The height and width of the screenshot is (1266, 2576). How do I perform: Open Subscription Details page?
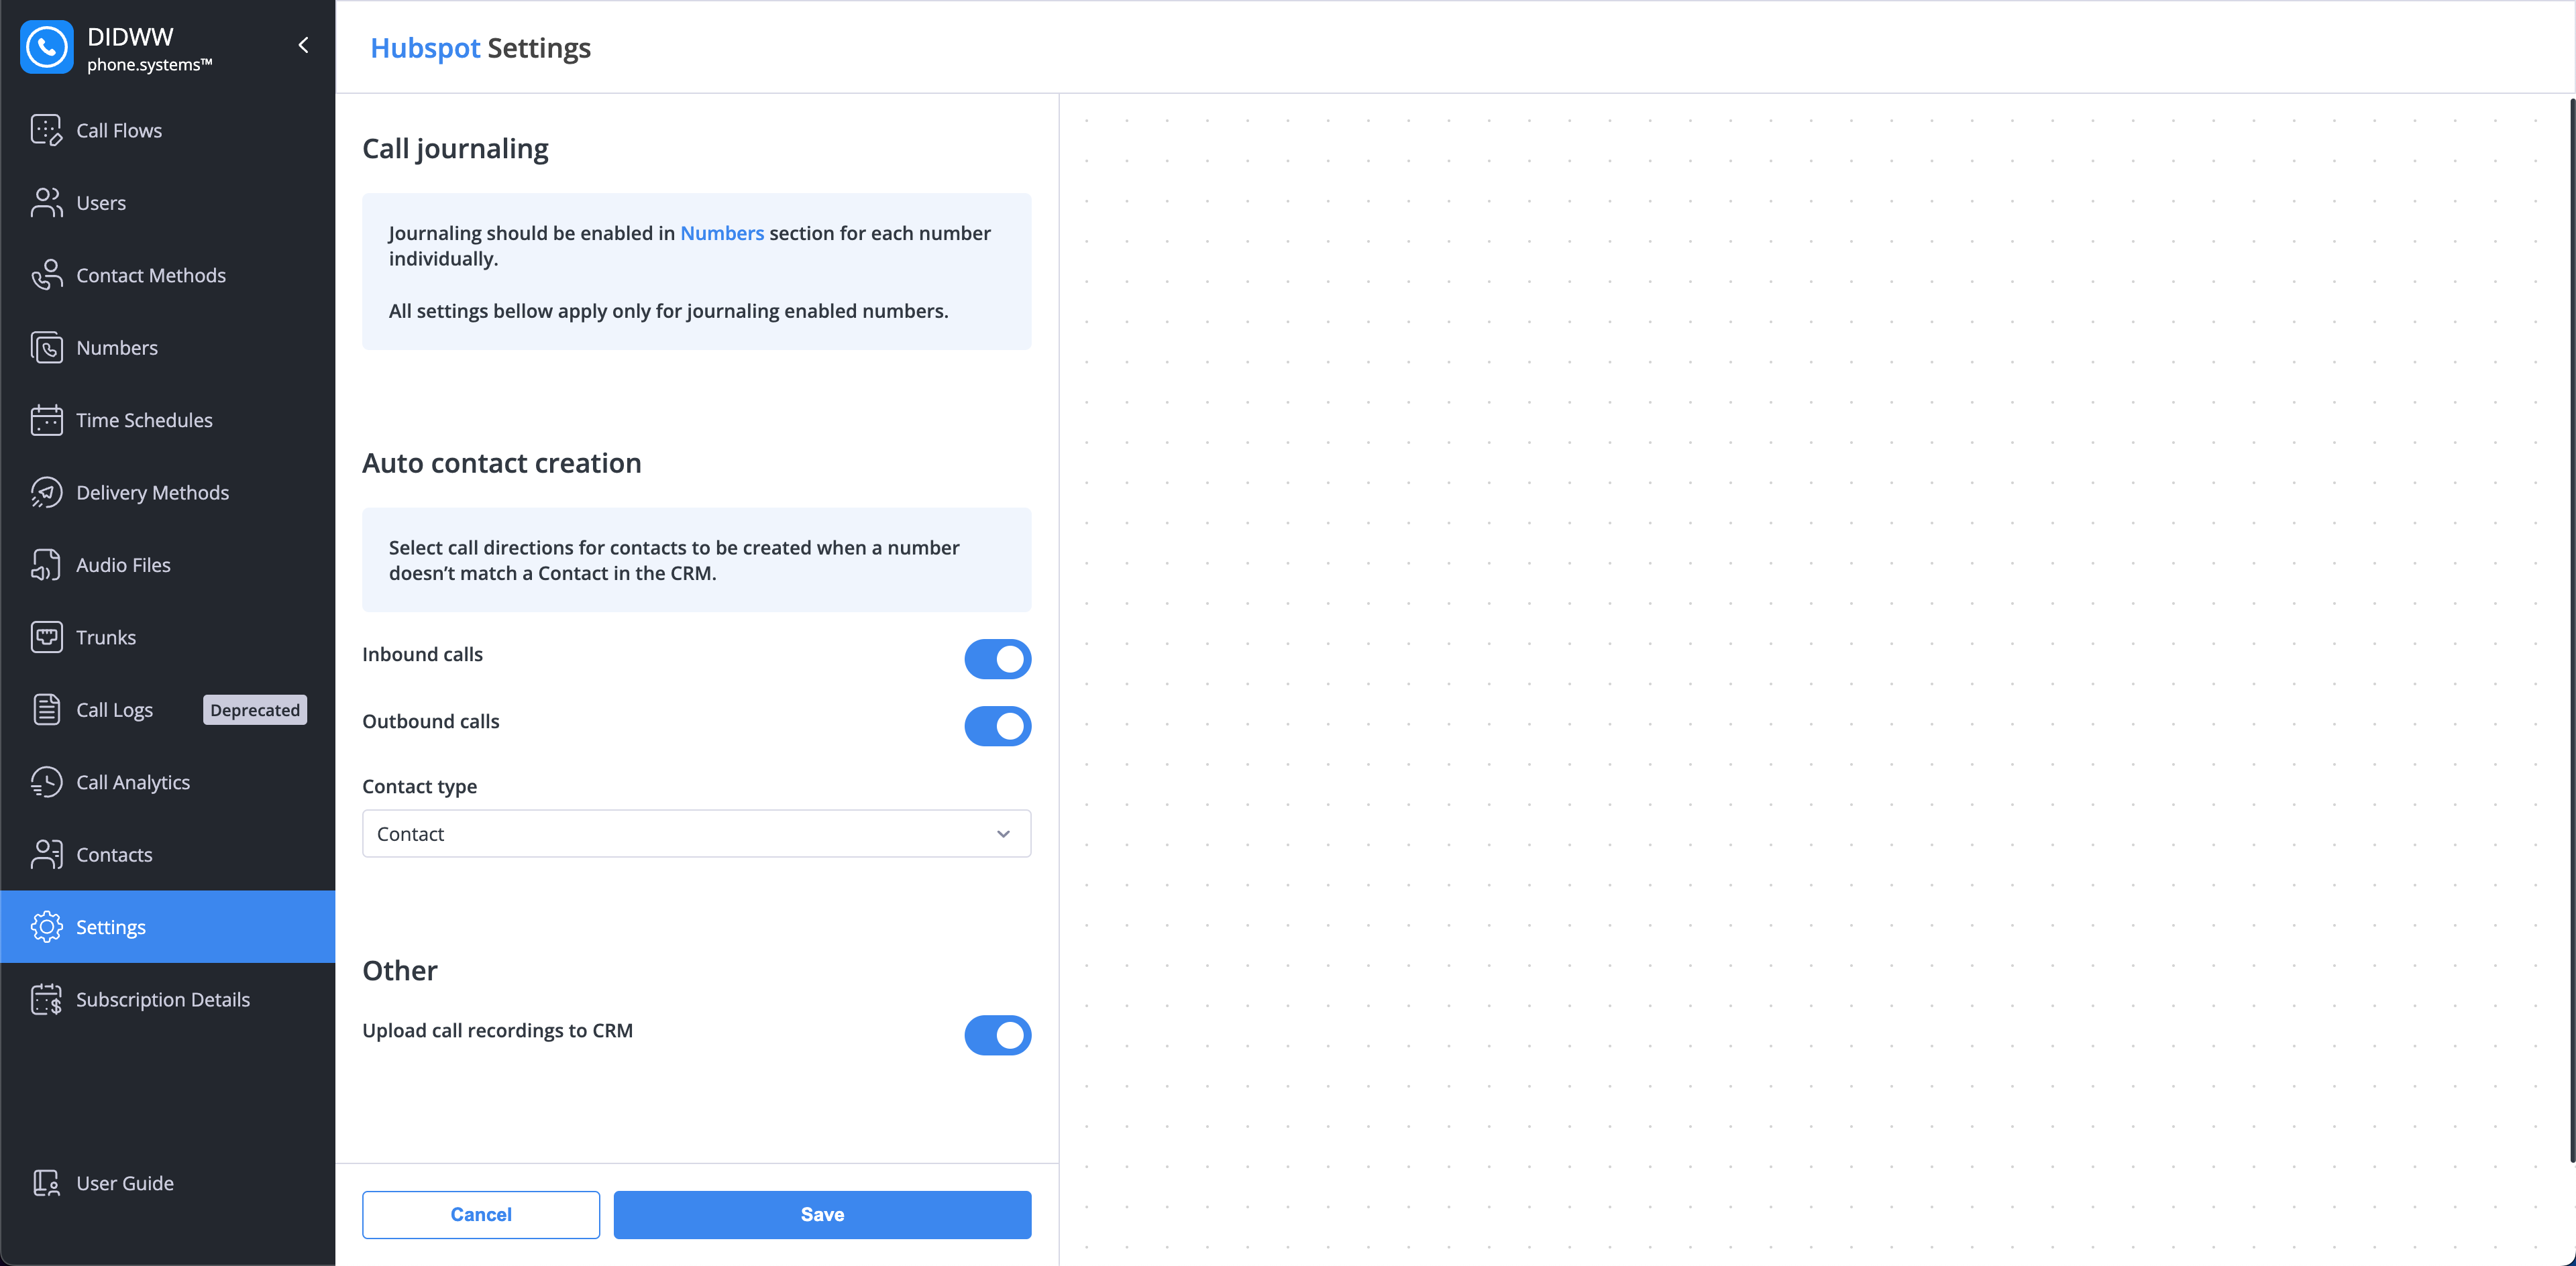167,999
